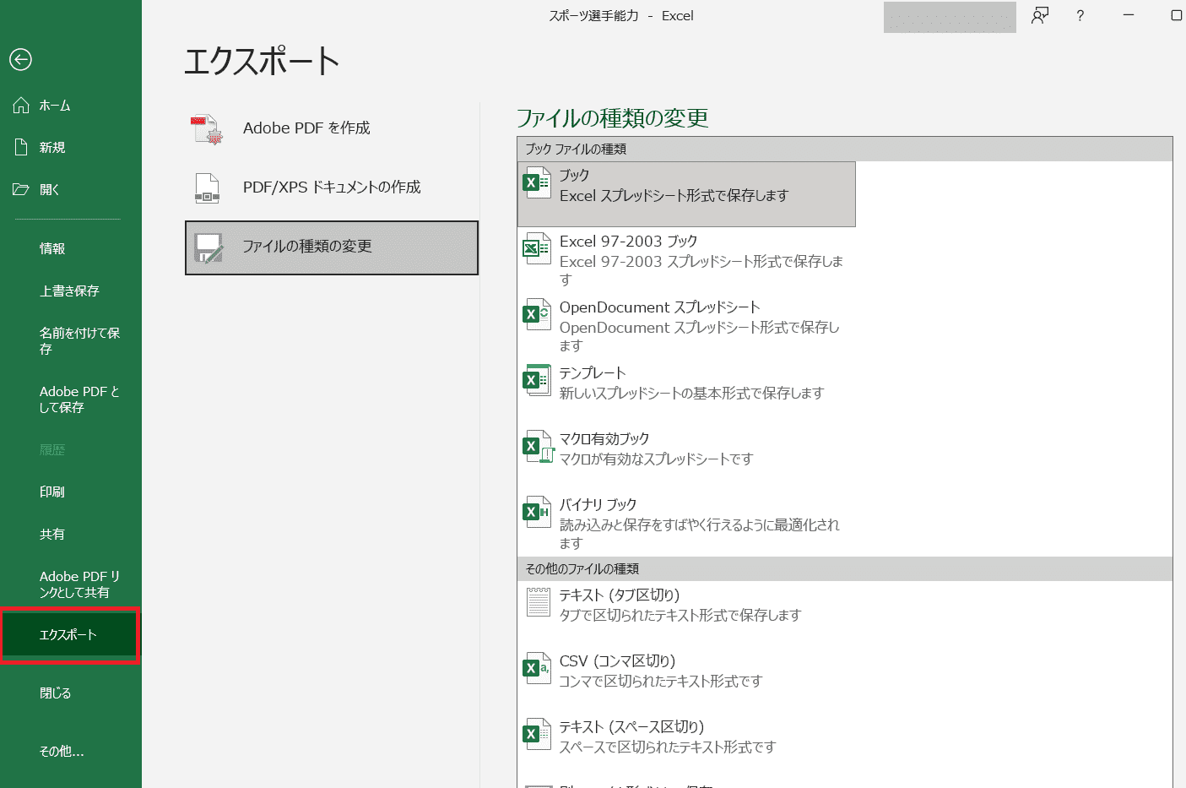Choose ブック Excel spreadsheet format
The image size is (1186, 788).
(686, 194)
